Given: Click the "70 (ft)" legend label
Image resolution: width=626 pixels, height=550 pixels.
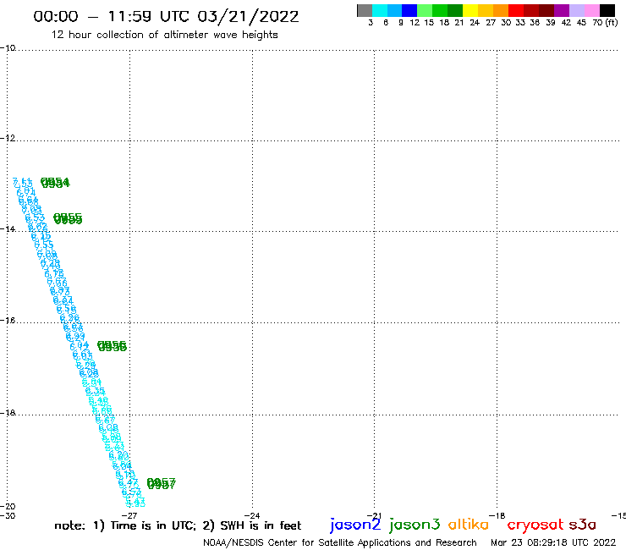Looking at the screenshot, I should [605, 23].
